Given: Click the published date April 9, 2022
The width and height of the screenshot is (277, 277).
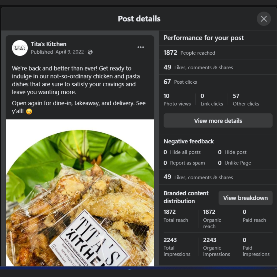Looking at the screenshot, I should click(x=70, y=52).
